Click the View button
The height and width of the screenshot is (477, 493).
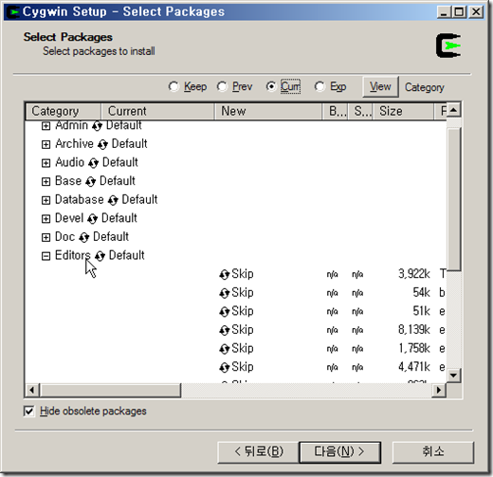click(x=380, y=86)
